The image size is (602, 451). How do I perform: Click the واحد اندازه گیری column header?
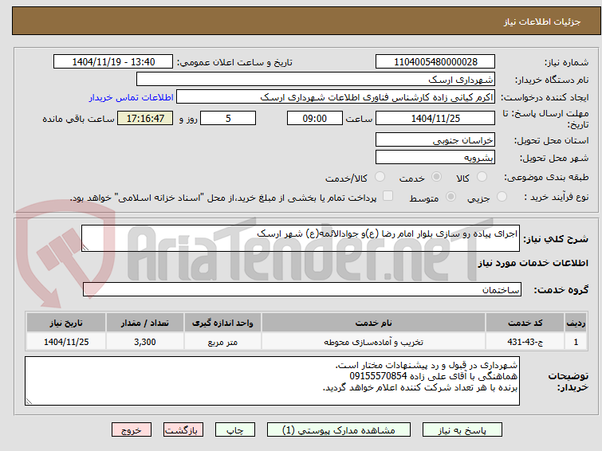click(222, 323)
